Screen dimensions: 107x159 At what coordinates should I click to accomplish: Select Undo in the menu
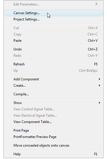[x=53, y=49]
